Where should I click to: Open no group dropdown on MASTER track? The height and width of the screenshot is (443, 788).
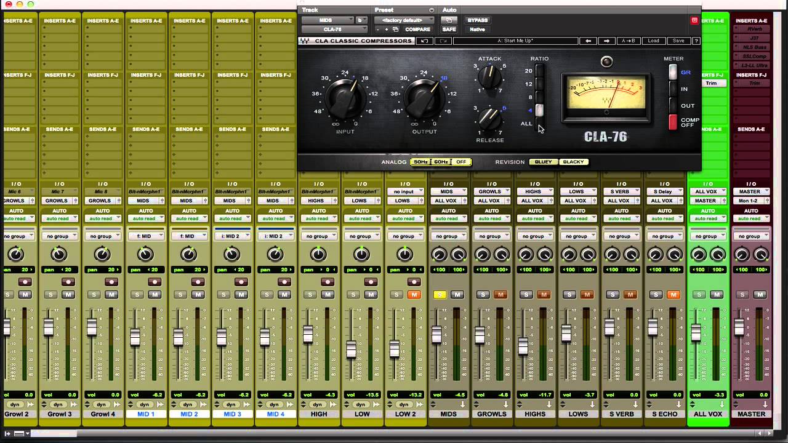(751, 236)
